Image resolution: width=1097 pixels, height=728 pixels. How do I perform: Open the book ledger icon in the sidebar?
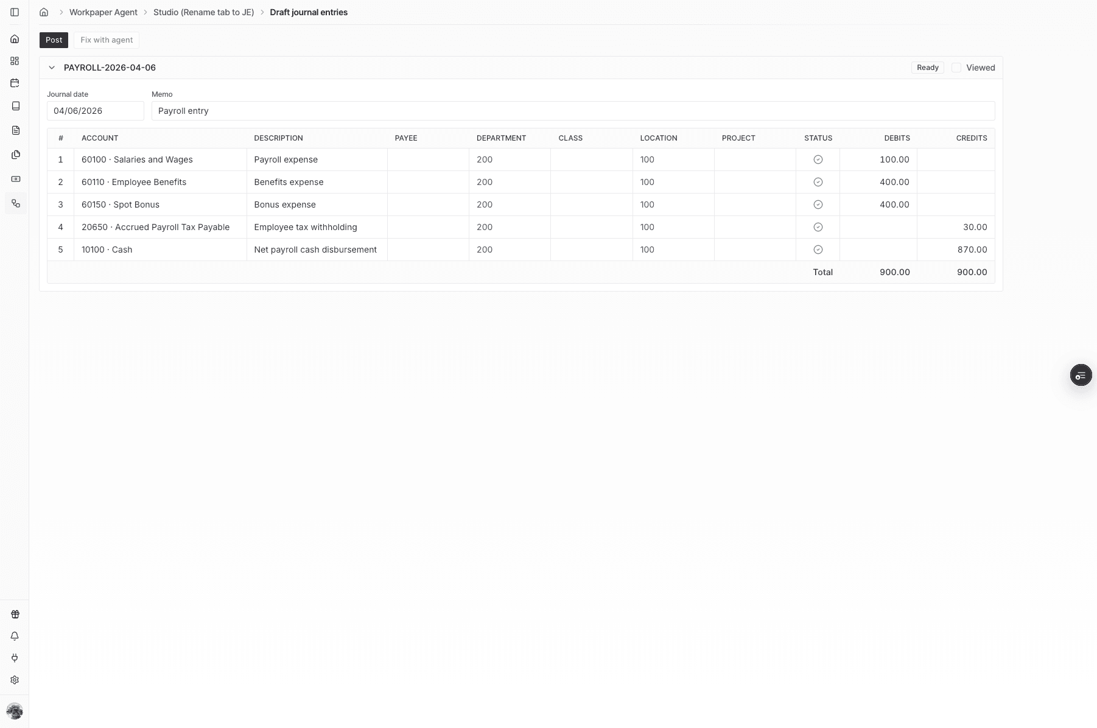click(15, 106)
